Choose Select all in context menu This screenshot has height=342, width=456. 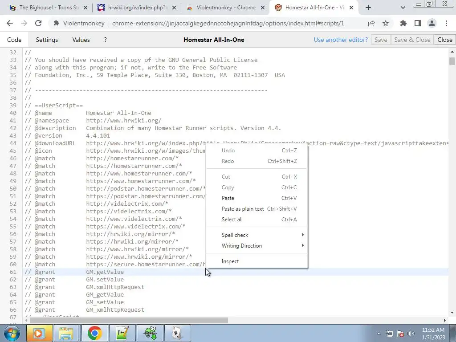point(256,220)
